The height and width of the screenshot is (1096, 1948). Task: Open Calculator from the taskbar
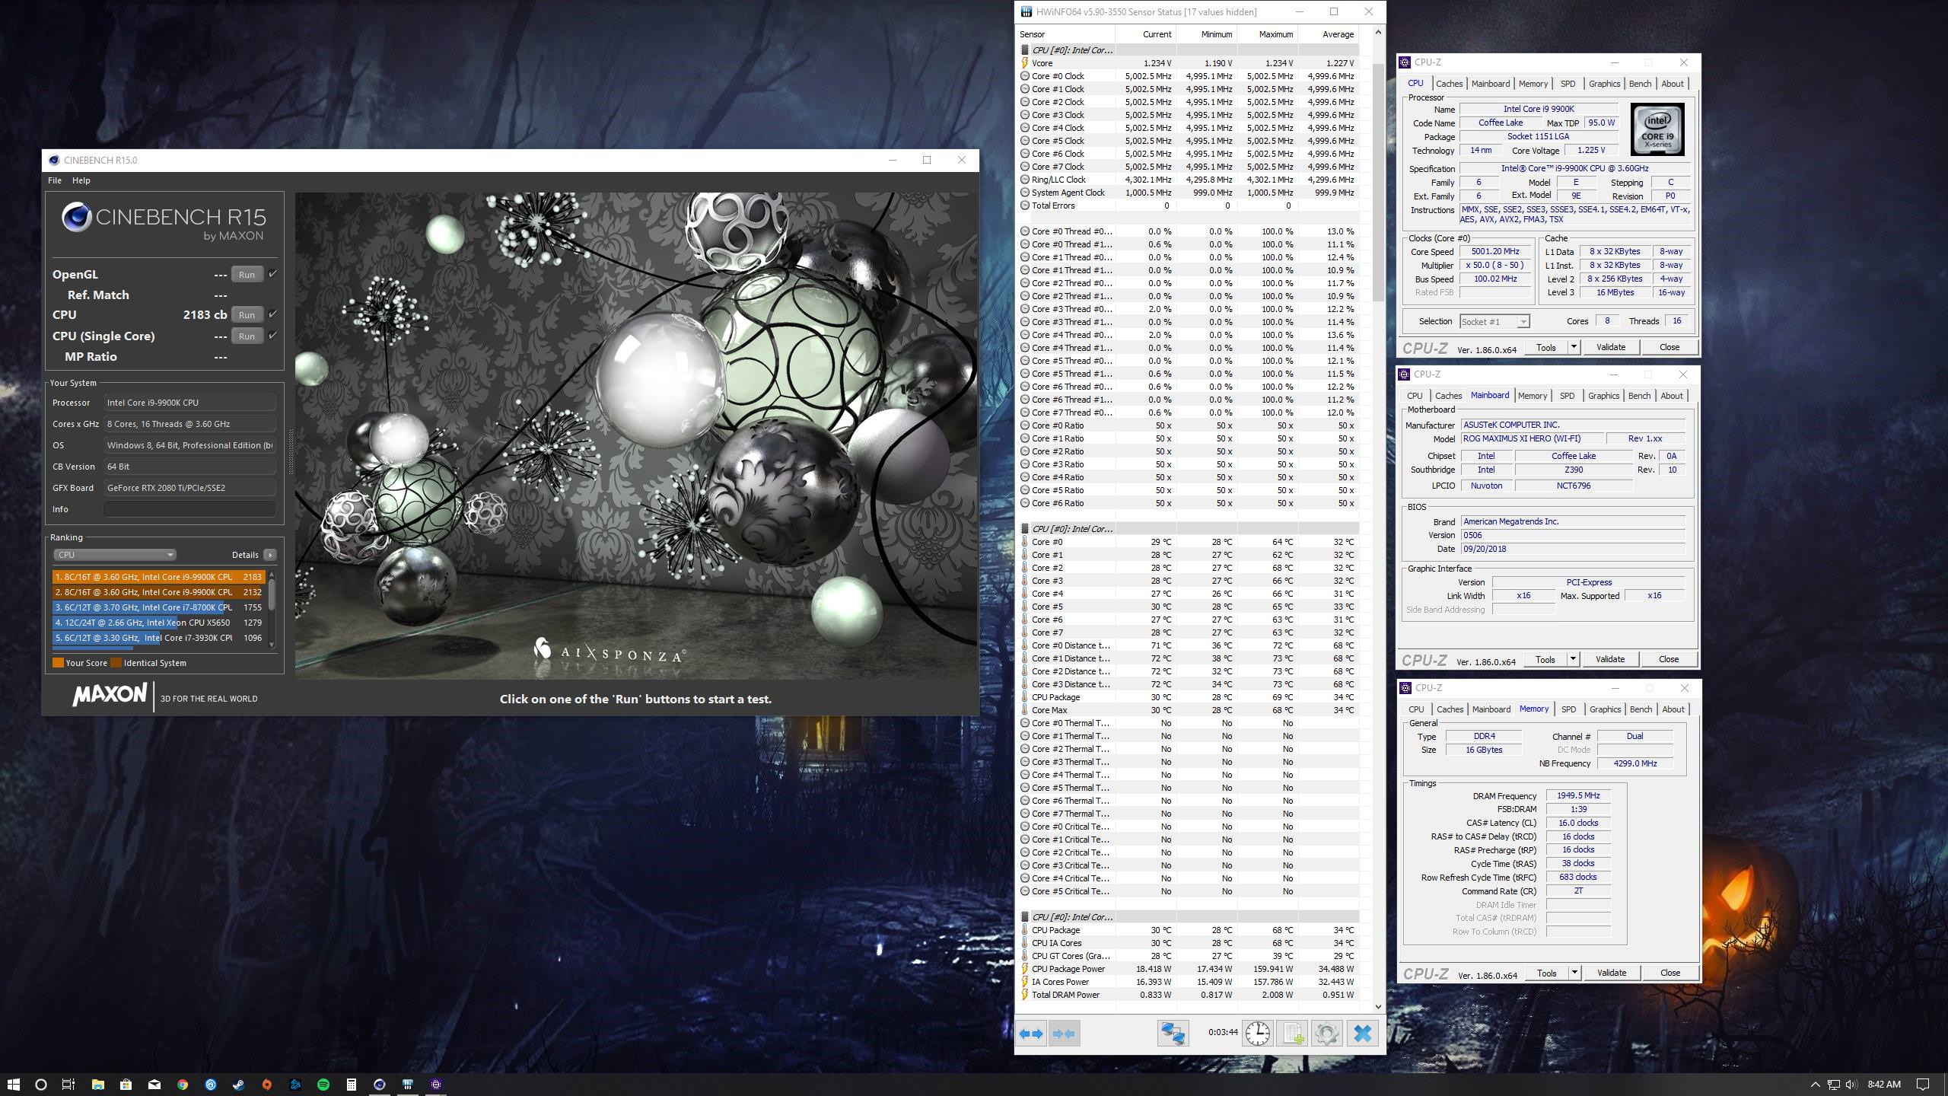pos(352,1084)
